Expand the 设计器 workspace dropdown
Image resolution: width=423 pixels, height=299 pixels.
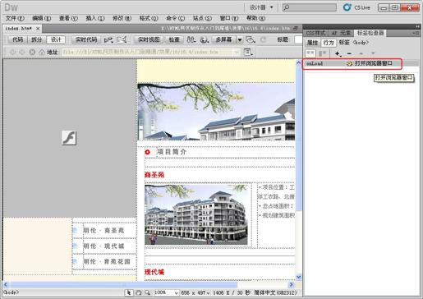coord(261,7)
